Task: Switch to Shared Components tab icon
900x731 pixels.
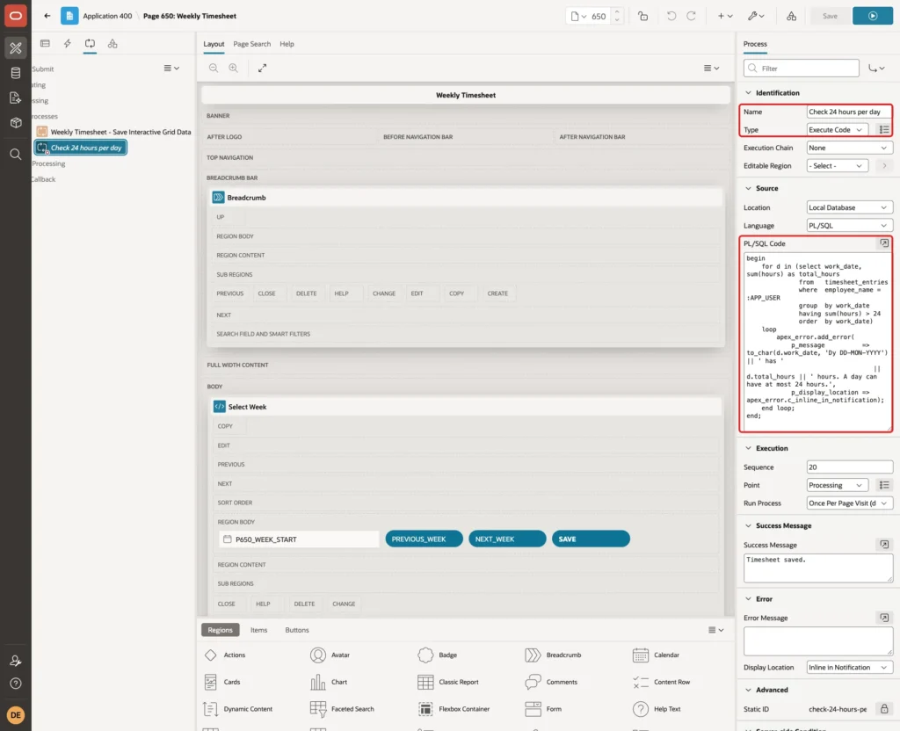Action: coord(112,44)
